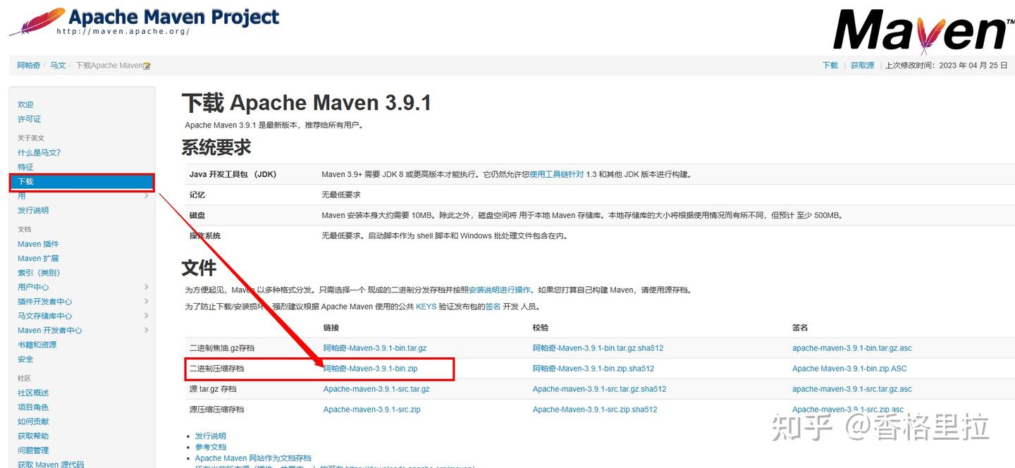
Task: Open 如何贡献 sidebar link
Action: coord(33,421)
